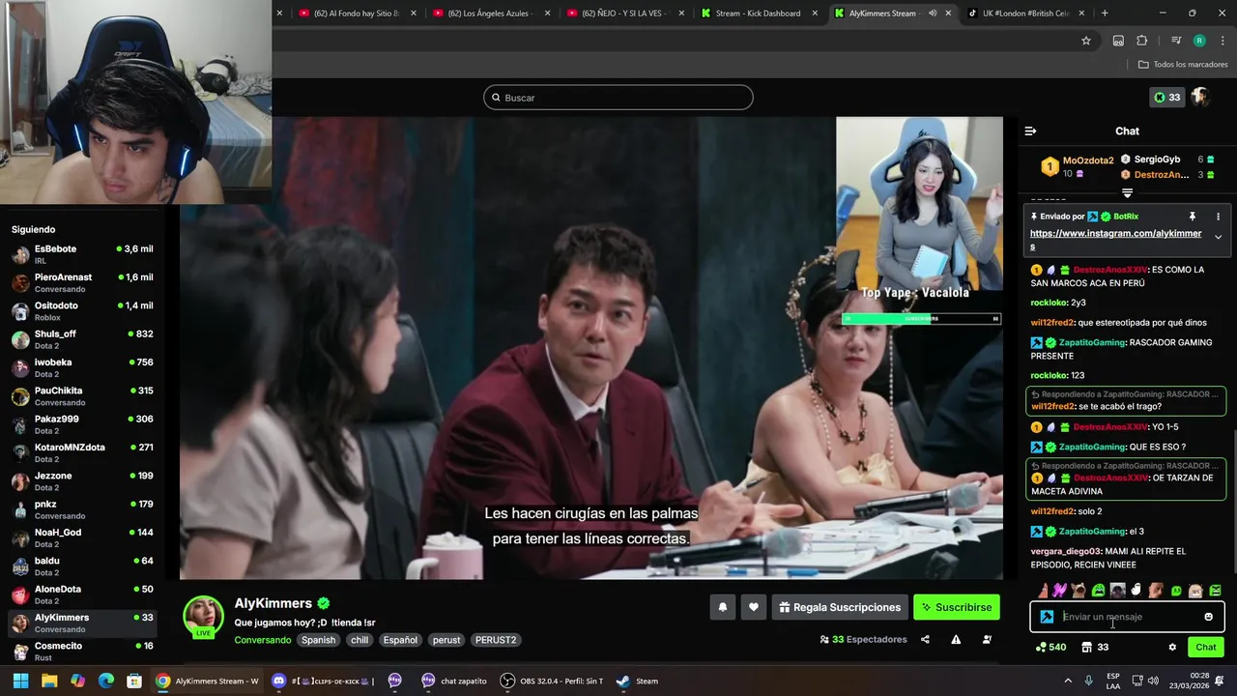Open the user profile avatar in the header

1200,98
